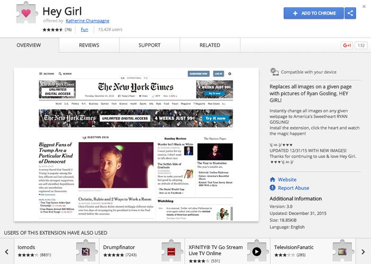Click the Sections hamburger in NYT screenshot
371x264 pixels.
tap(41, 74)
